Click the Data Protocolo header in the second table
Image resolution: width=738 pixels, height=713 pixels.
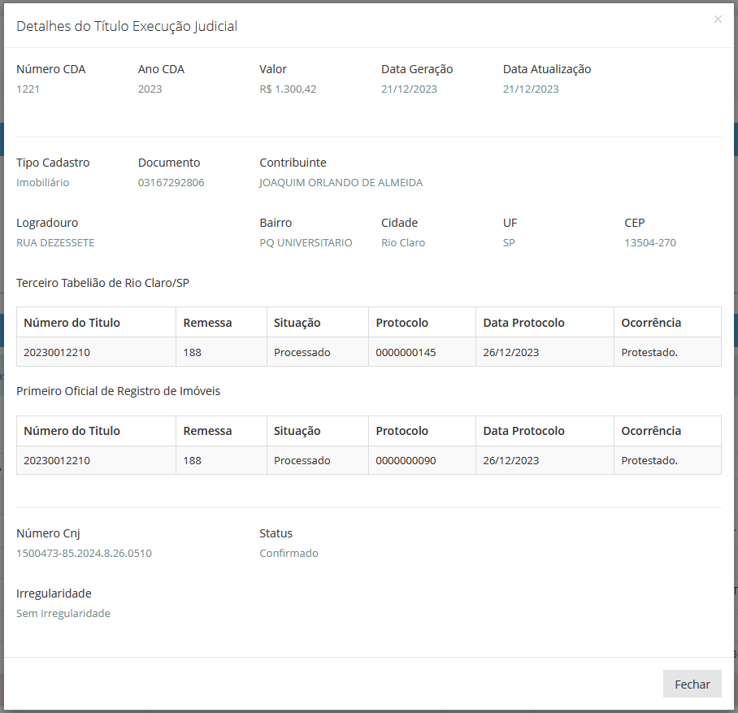[x=523, y=431]
